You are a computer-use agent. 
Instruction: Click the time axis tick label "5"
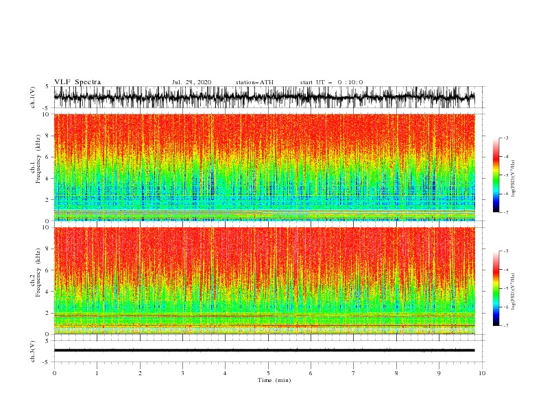pos(268,373)
